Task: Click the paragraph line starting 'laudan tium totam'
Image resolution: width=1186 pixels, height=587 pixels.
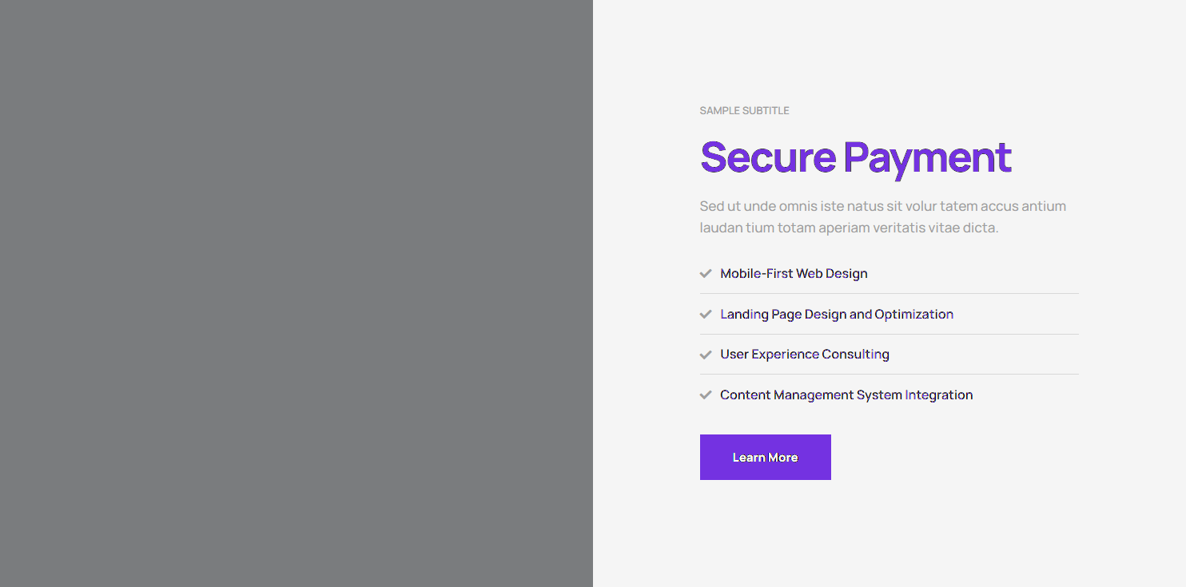Action: 849,228
